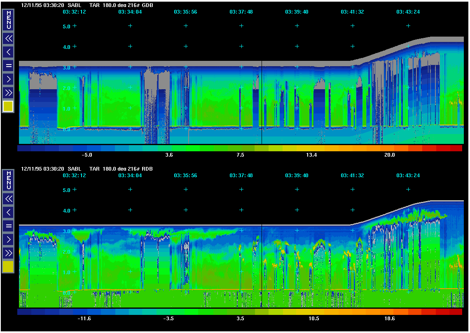
Task: Click single-right step-forward arrow in top panel
Action: [8, 79]
